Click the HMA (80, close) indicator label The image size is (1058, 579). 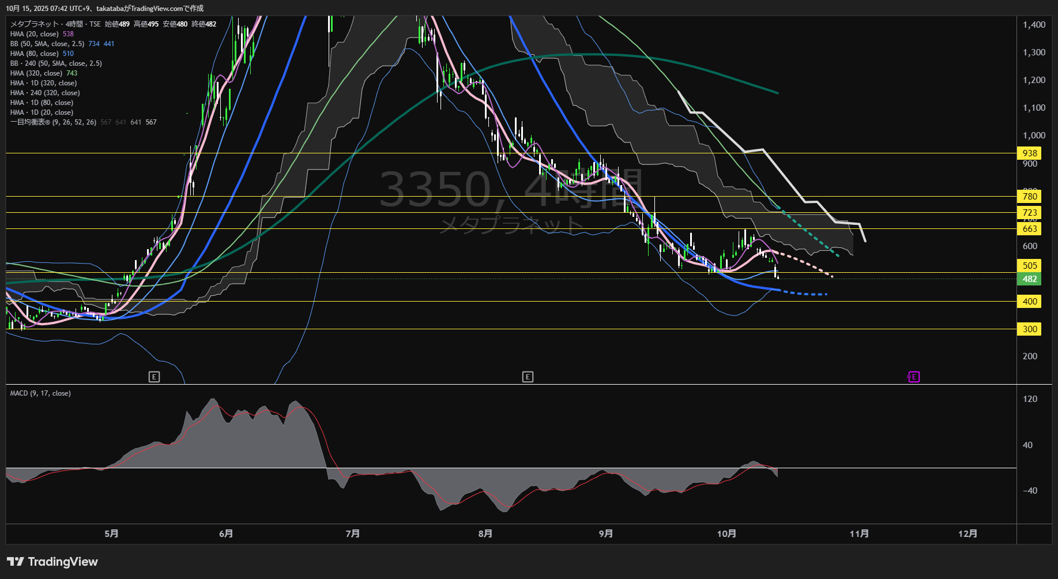click(35, 54)
